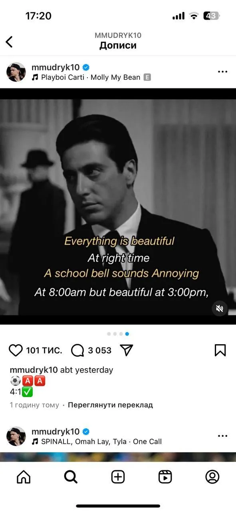
Task: Share post with paper plane icon
Action: point(126,350)
